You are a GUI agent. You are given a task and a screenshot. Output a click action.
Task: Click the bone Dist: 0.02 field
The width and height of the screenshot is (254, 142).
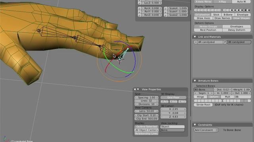click(x=223, y=90)
